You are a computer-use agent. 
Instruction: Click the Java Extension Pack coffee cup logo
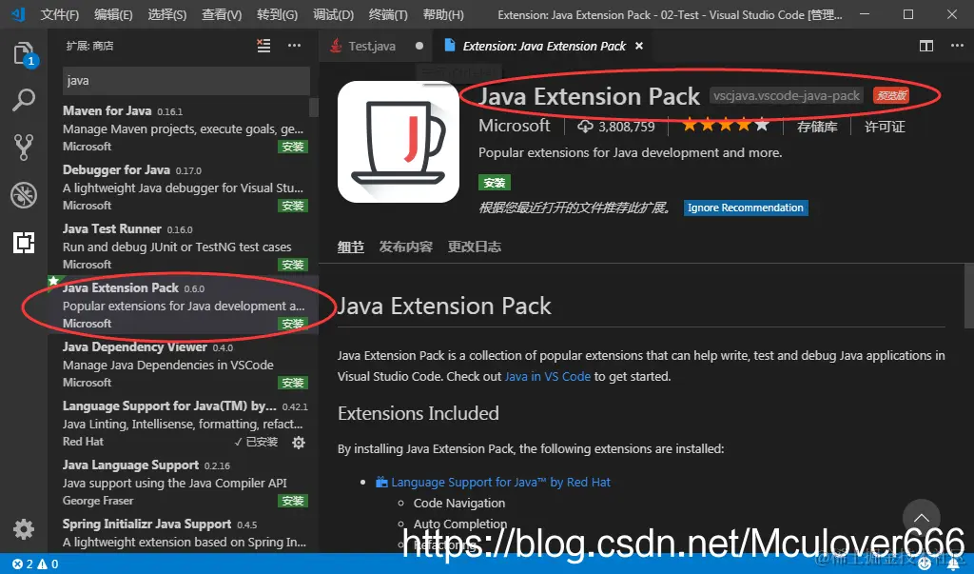[399, 142]
